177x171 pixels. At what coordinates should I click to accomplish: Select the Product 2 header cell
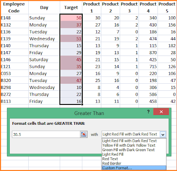[x=111, y=7]
